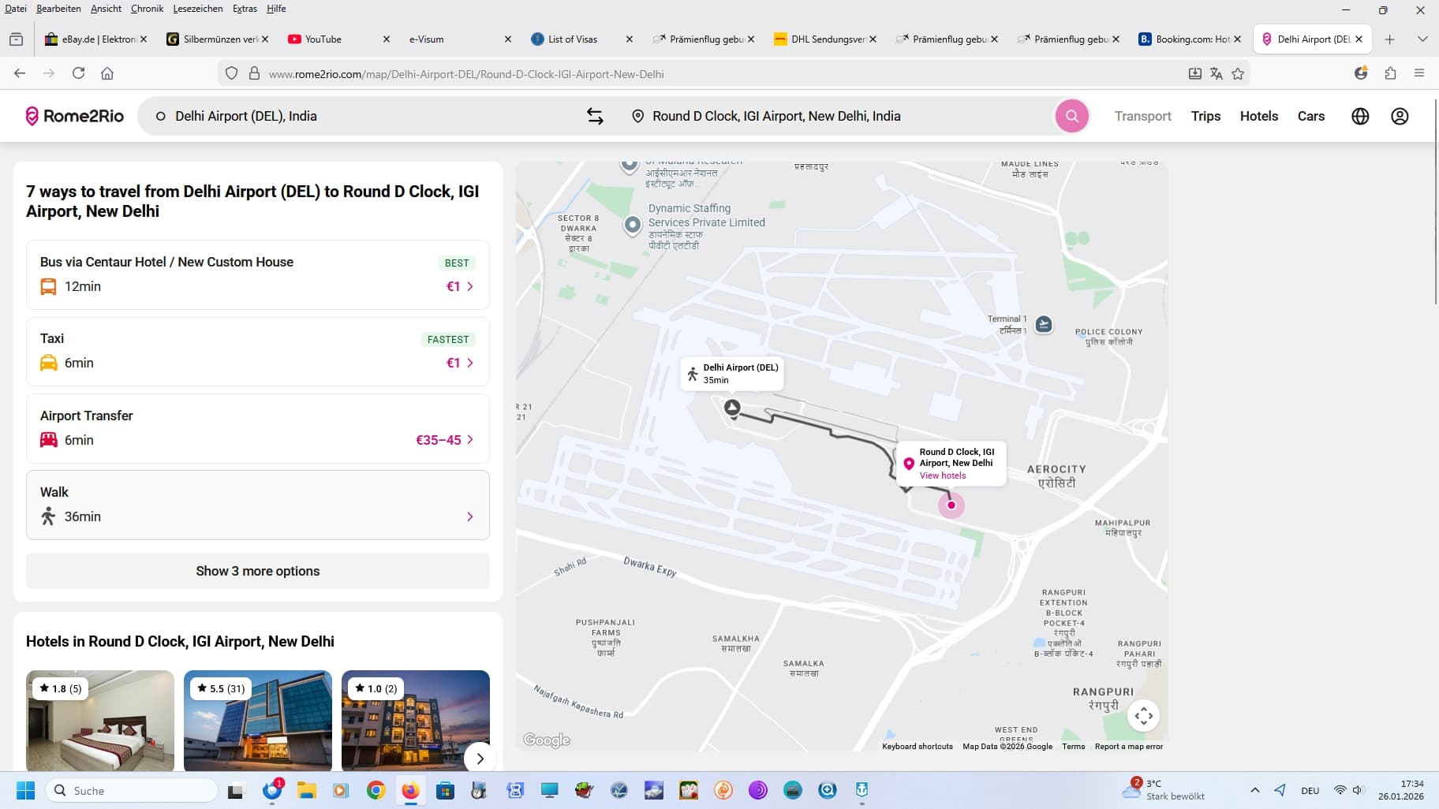Image resolution: width=1439 pixels, height=809 pixels.
Task: Swap origin and destination with arrows icon
Action: pyautogui.click(x=595, y=116)
